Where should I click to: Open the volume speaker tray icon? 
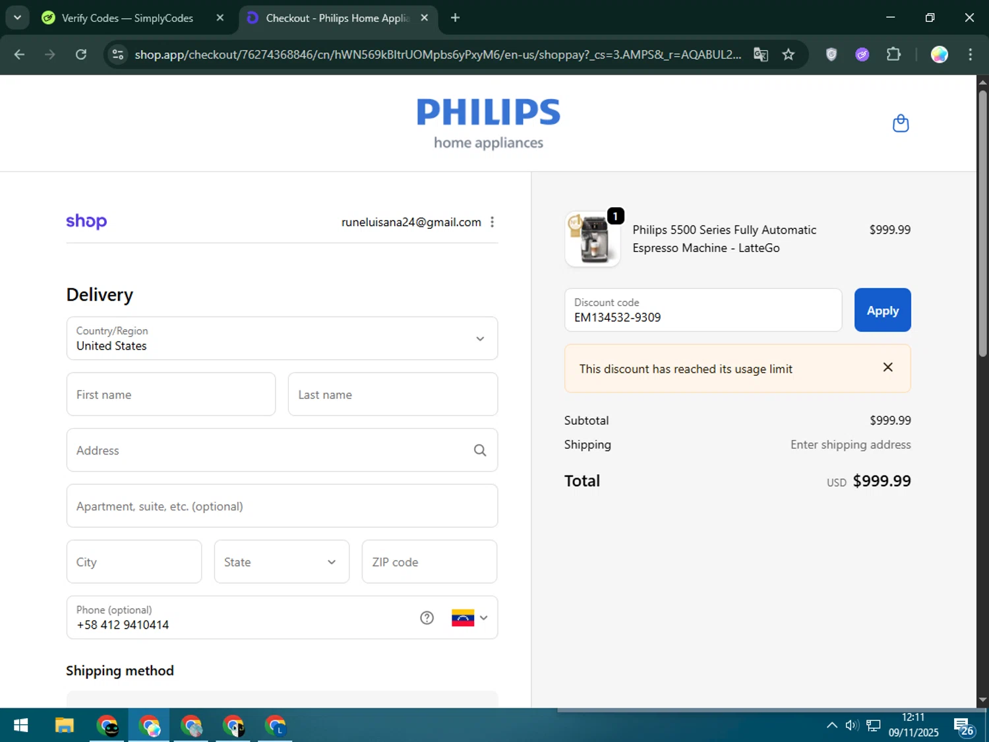coord(852,726)
